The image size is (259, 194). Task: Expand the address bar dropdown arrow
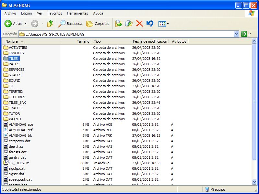click(x=236, y=34)
